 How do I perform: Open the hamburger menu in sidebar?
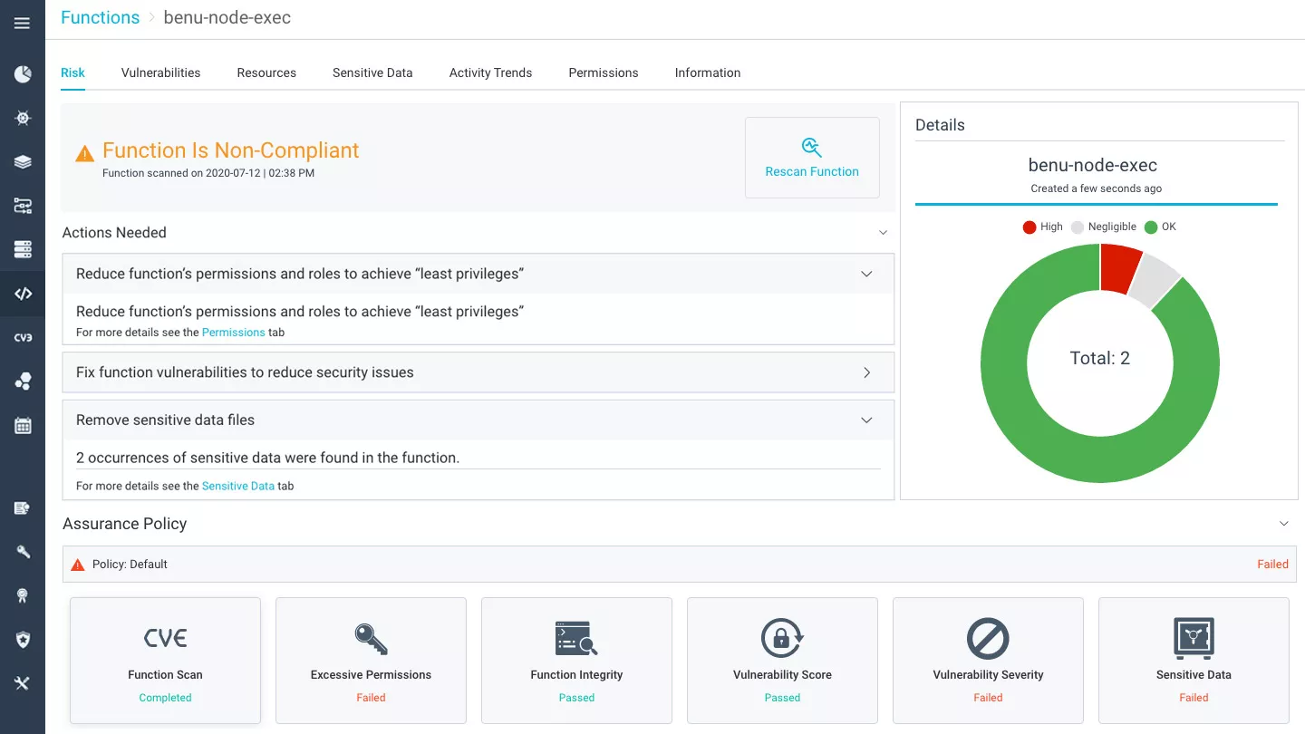[23, 24]
